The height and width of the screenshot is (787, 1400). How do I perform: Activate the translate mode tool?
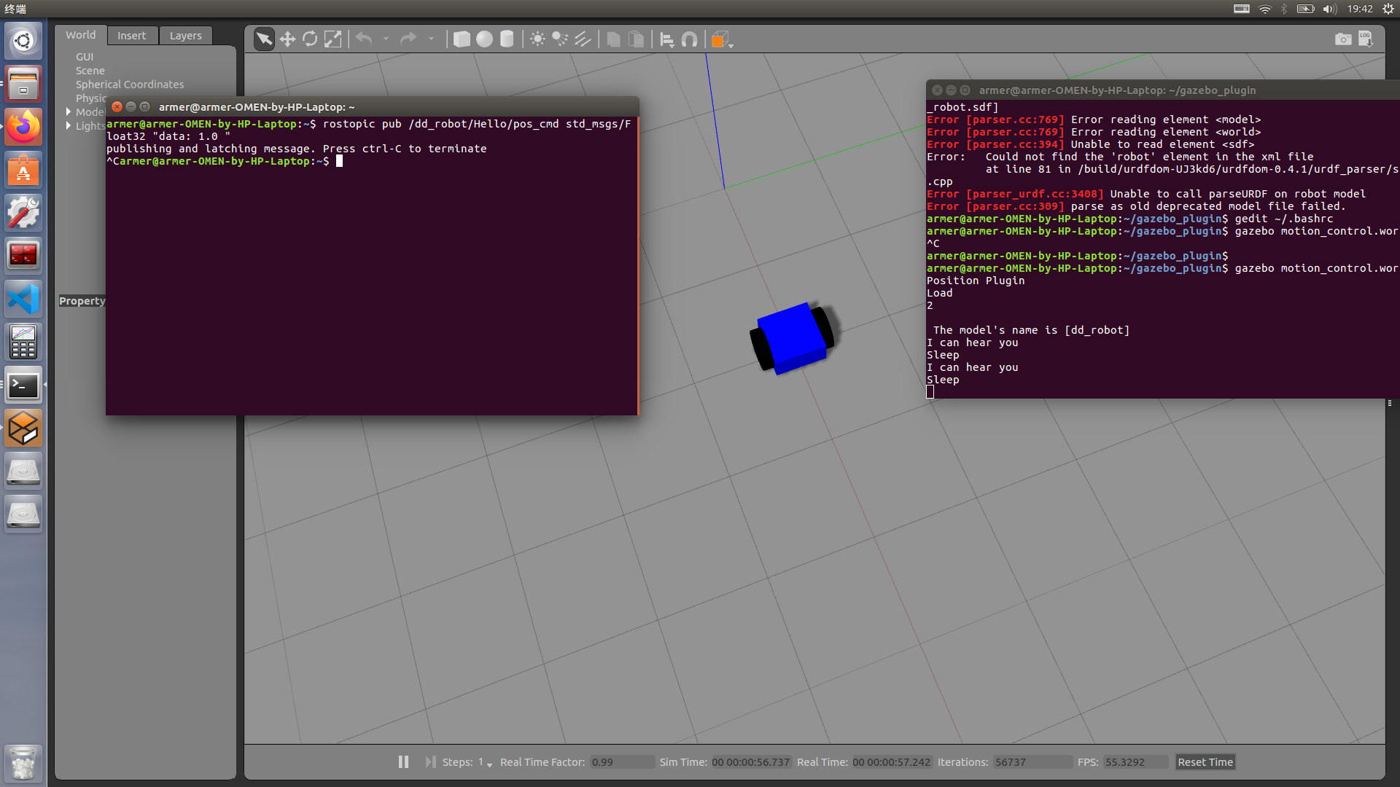point(287,39)
